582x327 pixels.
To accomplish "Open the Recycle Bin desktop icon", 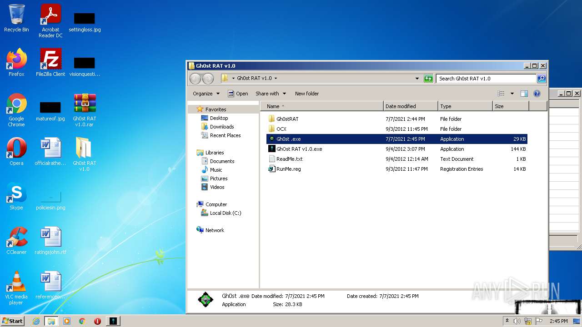I will point(16,19).
